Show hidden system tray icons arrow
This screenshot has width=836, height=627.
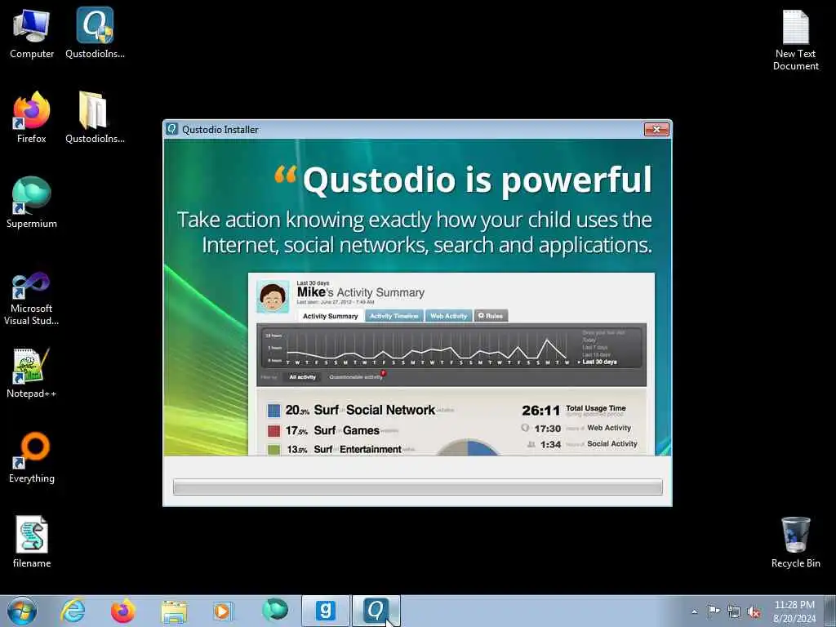694,611
